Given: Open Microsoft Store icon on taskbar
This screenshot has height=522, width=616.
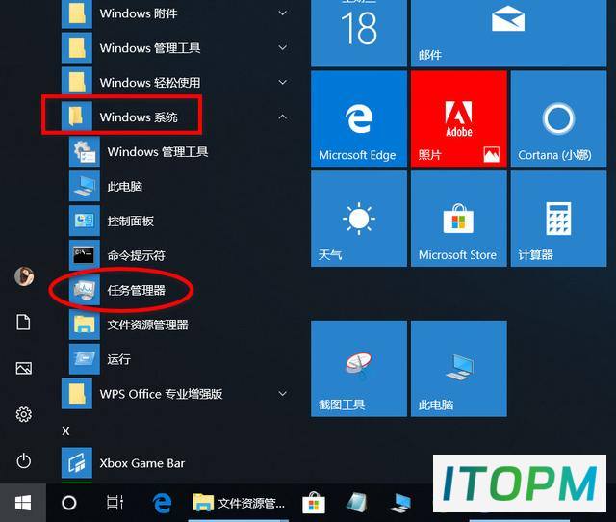Looking at the screenshot, I should (x=314, y=503).
